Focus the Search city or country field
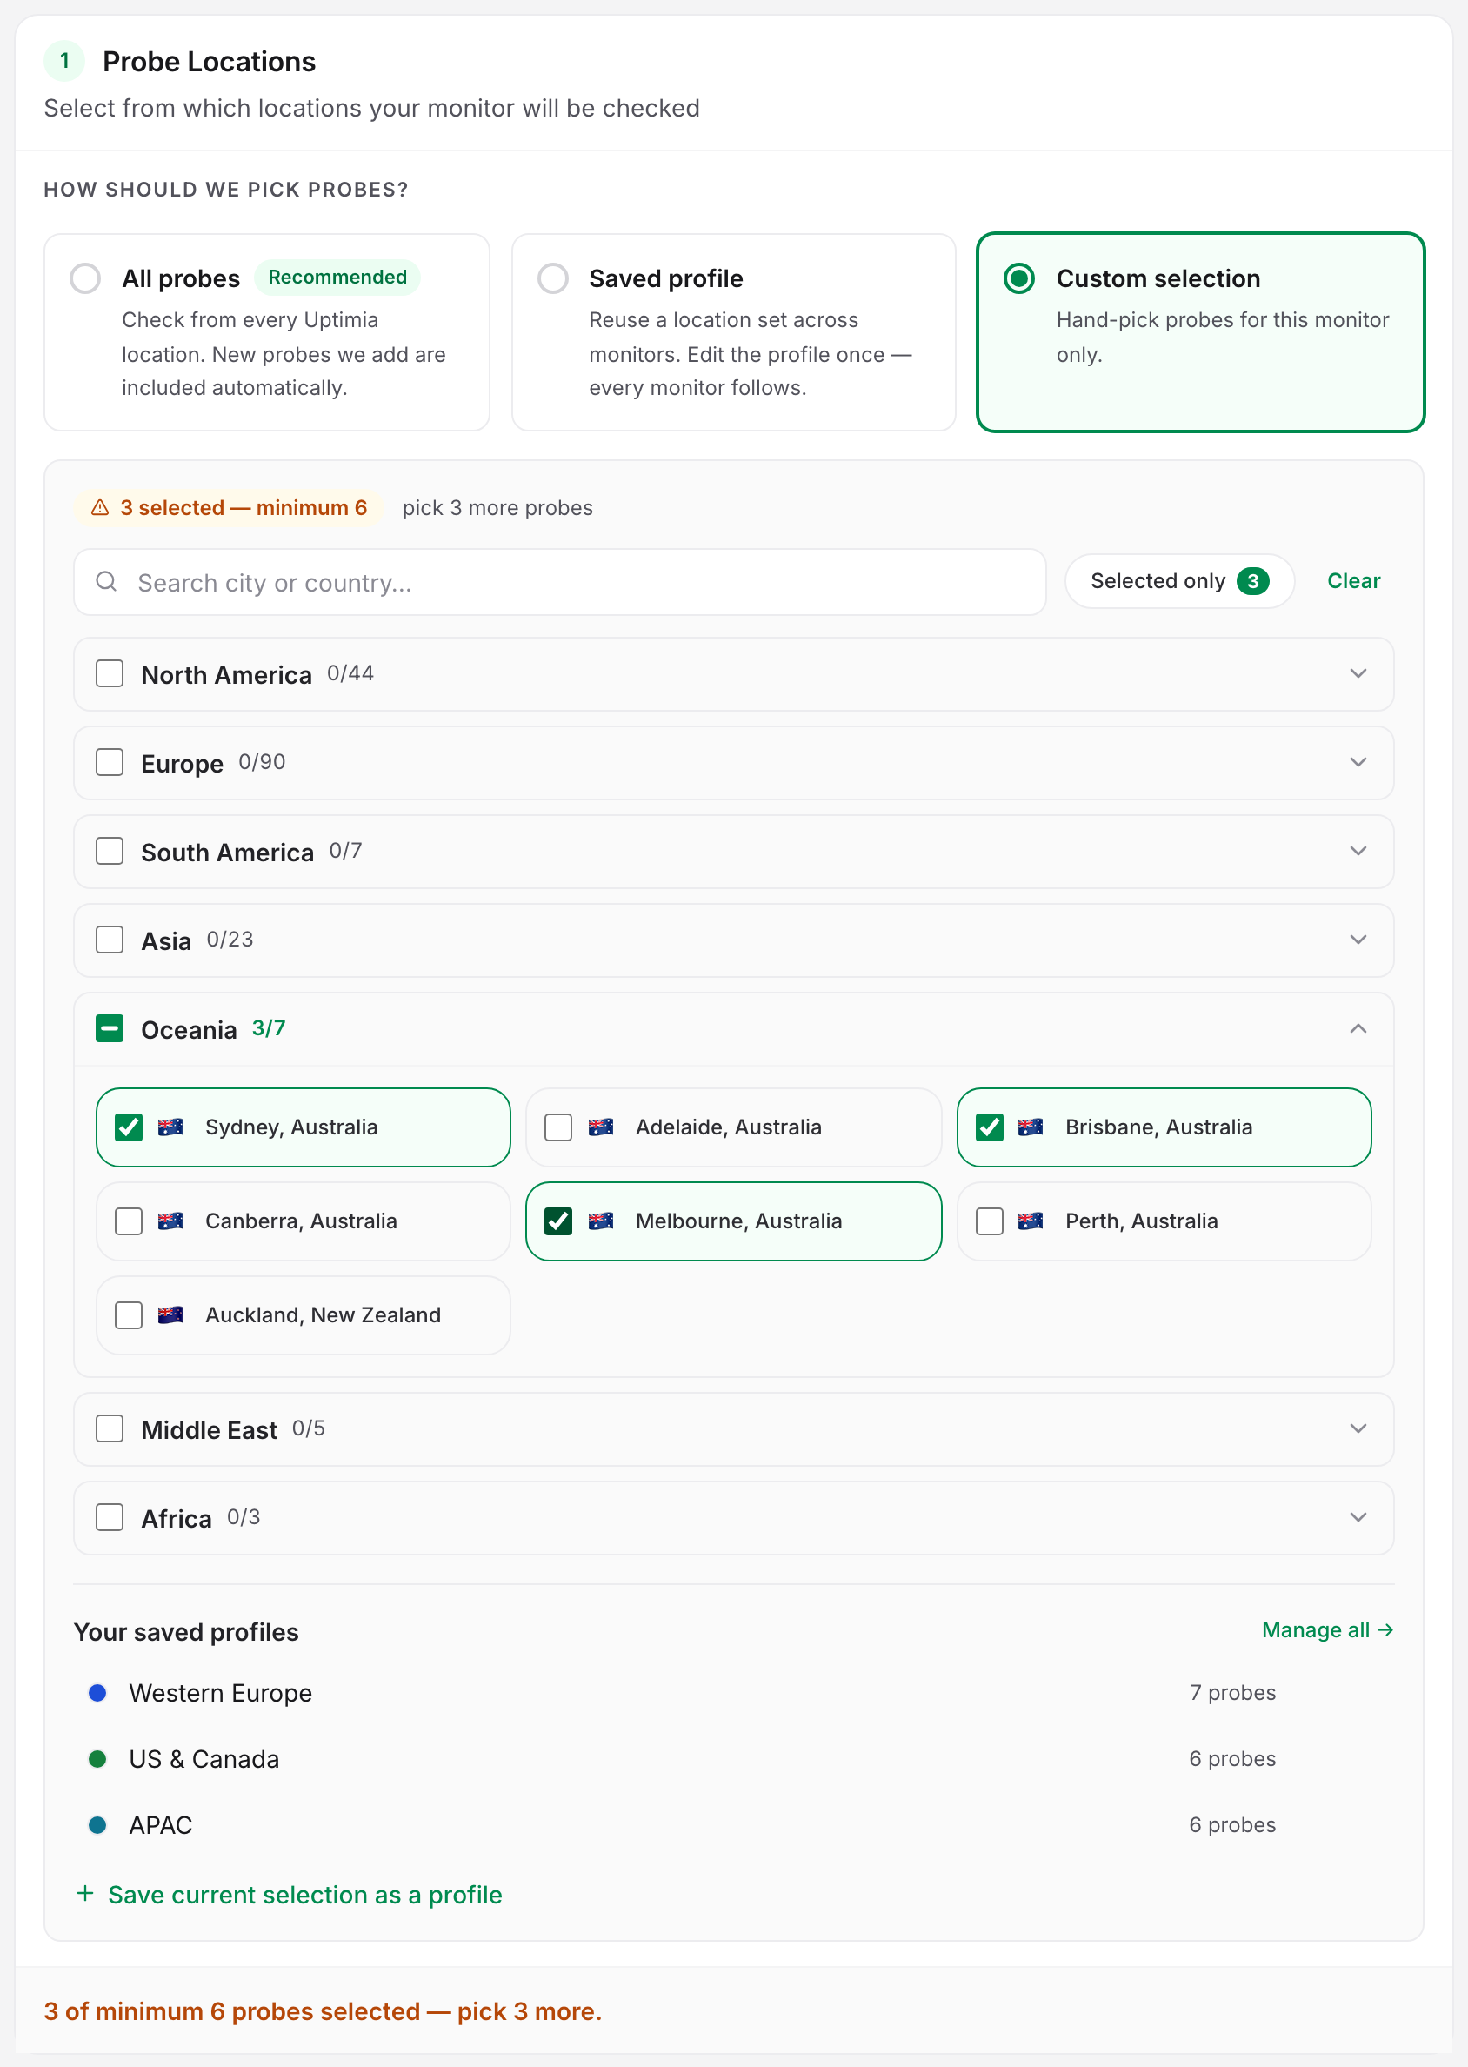This screenshot has height=2067, width=1468. pos(559,582)
